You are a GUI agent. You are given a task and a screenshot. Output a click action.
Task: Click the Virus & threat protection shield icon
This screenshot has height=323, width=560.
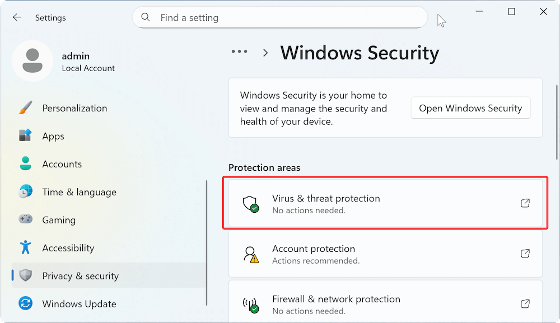[251, 203]
